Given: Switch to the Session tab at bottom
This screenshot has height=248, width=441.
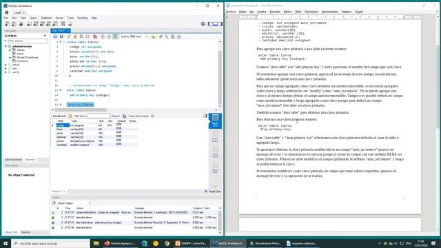Looking at the screenshot, I should click(26, 232).
